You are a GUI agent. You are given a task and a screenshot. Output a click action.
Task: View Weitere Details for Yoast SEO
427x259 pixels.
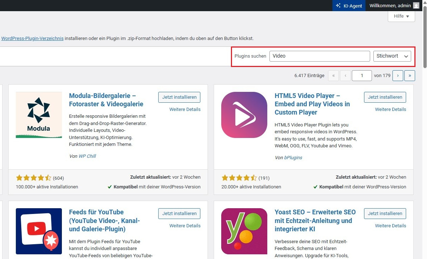click(391, 226)
